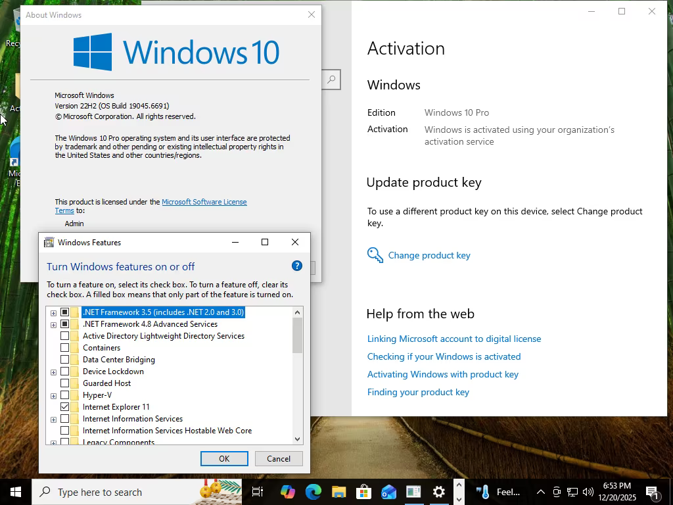Open Checking if your Windows is activated

[444, 356]
